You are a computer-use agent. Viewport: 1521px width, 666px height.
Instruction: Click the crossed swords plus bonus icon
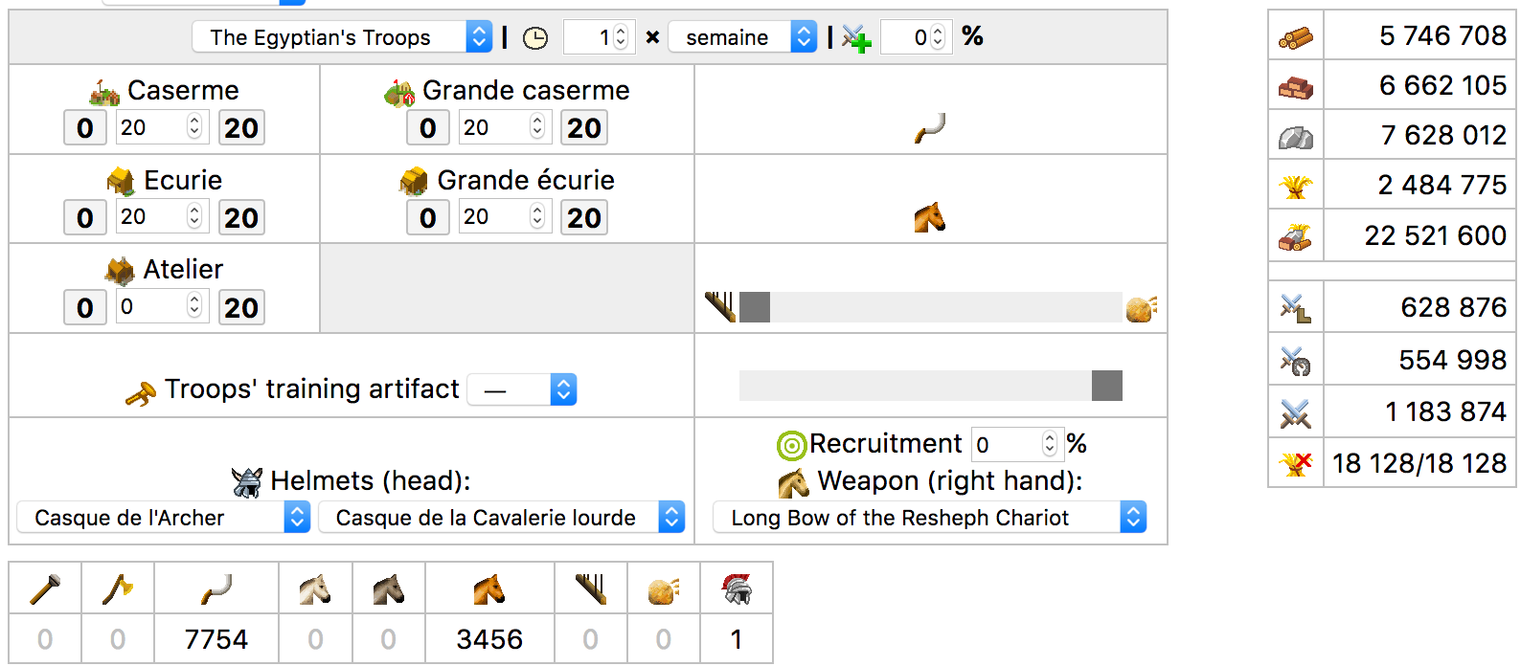[856, 38]
